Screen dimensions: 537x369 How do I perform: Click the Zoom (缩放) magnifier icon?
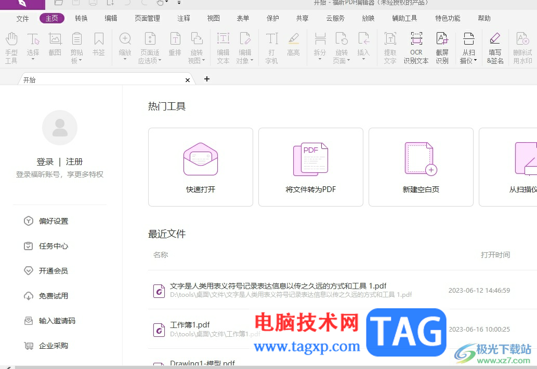(x=125, y=38)
